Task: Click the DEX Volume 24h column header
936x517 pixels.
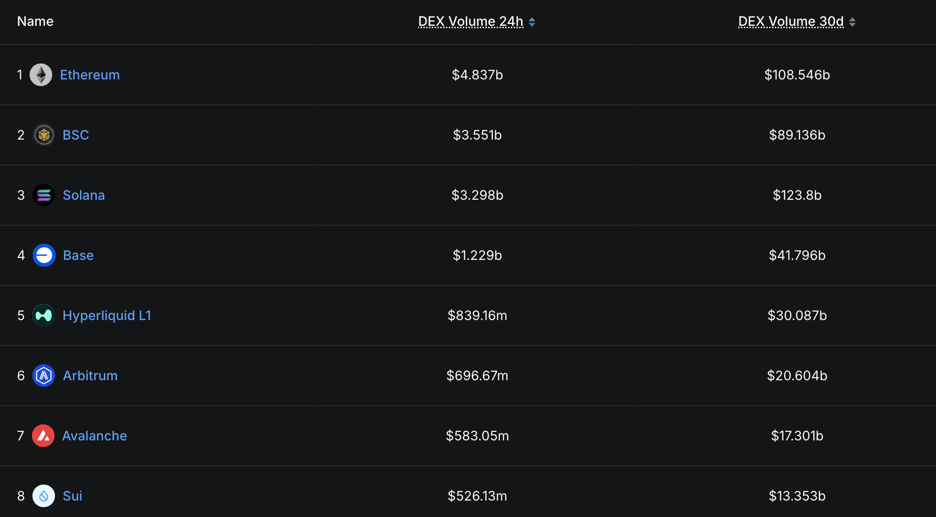Action: point(470,22)
